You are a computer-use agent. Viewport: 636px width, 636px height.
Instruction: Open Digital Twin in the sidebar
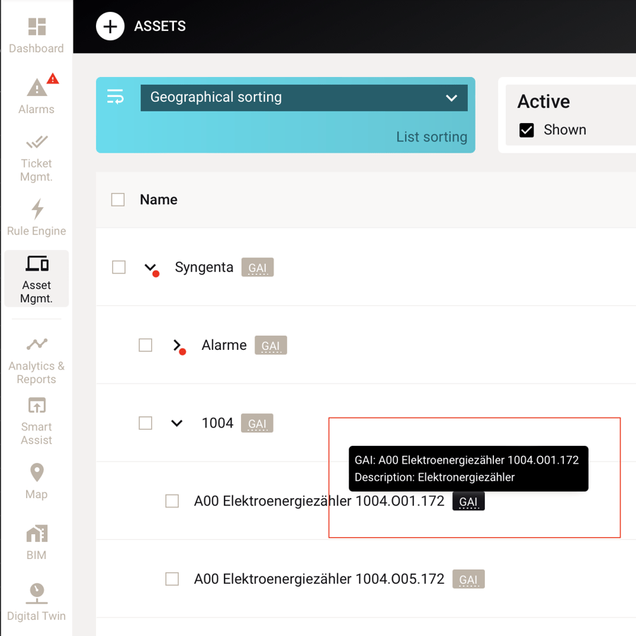[x=37, y=602]
